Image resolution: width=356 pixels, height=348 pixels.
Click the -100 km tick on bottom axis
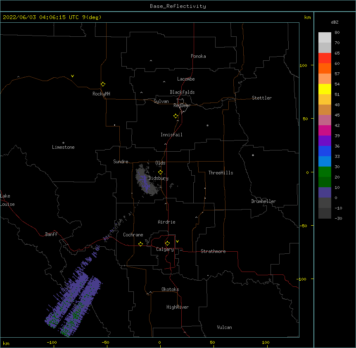(53, 346)
